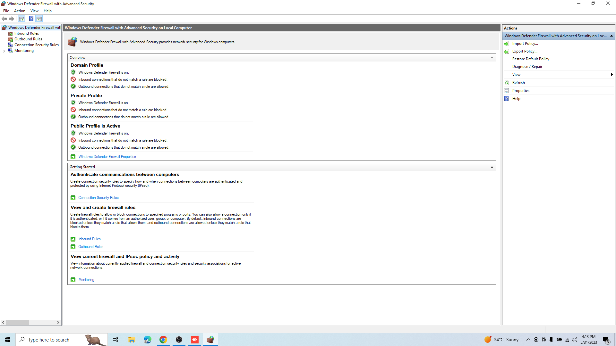Click Import Policy action

coord(525,44)
